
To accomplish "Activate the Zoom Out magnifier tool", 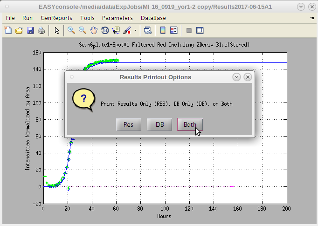I will click(82, 30).
